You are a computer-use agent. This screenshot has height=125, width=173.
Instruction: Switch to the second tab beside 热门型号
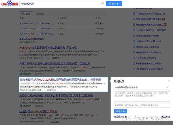[x=40, y=14]
